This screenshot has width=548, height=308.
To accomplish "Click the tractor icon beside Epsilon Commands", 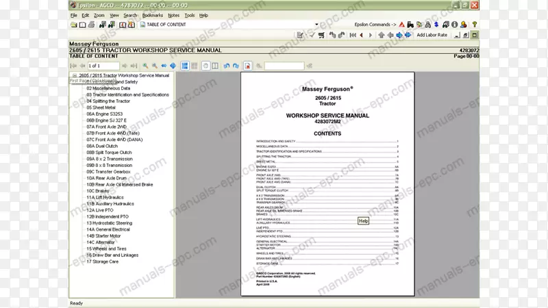I will point(409,25).
